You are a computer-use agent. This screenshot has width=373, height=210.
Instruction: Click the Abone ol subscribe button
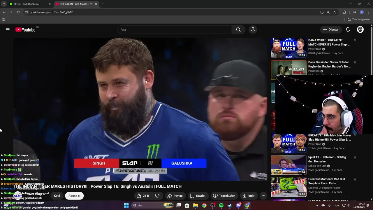[x=74, y=196]
